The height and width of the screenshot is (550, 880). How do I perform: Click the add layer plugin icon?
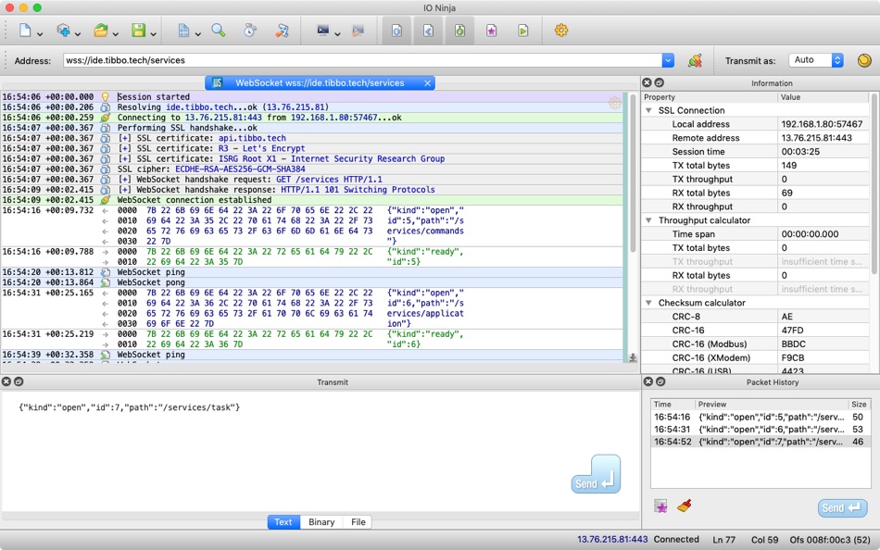click(63, 31)
